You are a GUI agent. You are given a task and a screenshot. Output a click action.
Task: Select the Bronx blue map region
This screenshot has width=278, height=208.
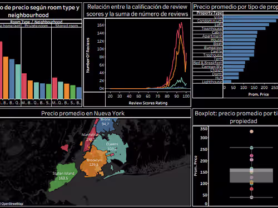107,124
